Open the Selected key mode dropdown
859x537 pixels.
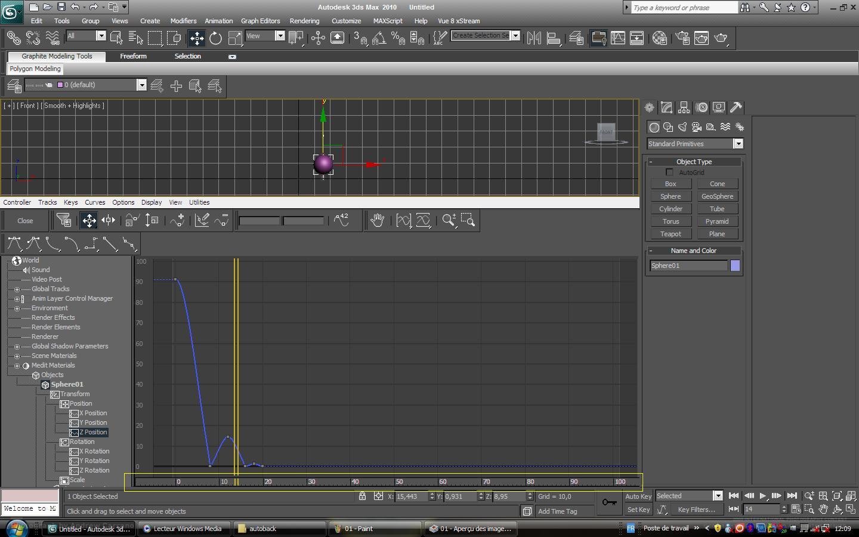(718, 496)
